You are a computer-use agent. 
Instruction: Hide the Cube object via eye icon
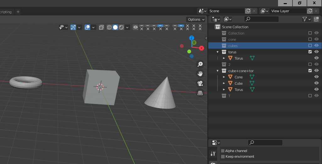316,83
